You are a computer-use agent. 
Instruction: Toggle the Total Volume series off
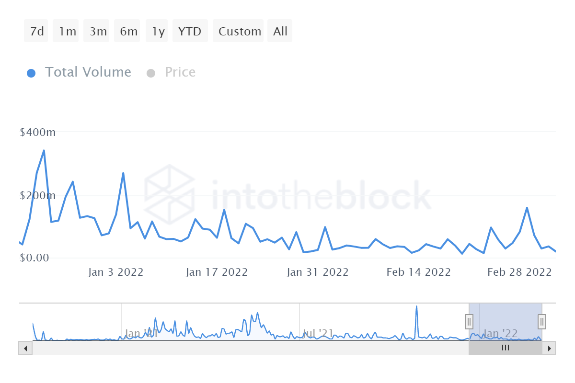pos(88,72)
